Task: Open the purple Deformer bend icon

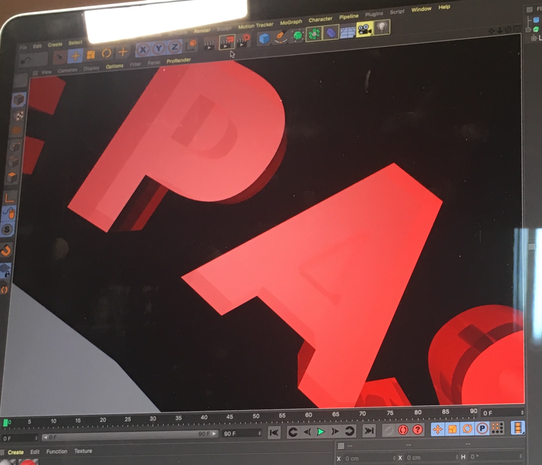Action: click(x=331, y=32)
